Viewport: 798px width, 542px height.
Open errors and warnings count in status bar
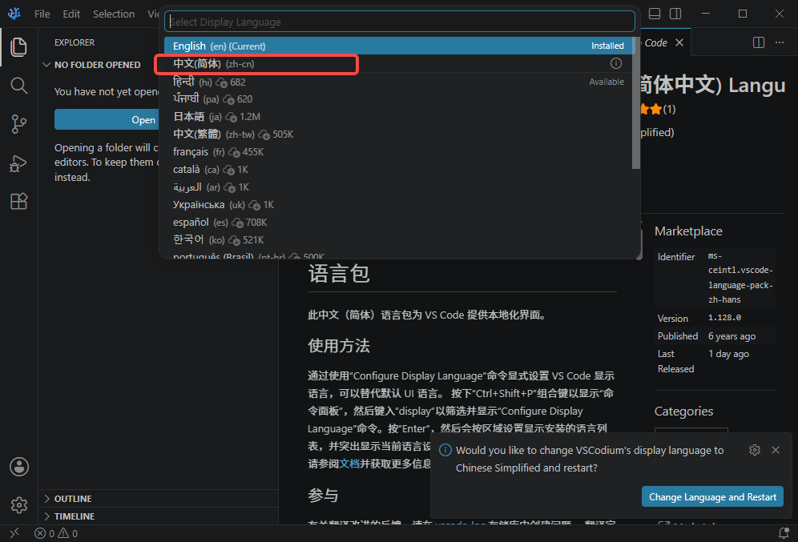pos(56,533)
